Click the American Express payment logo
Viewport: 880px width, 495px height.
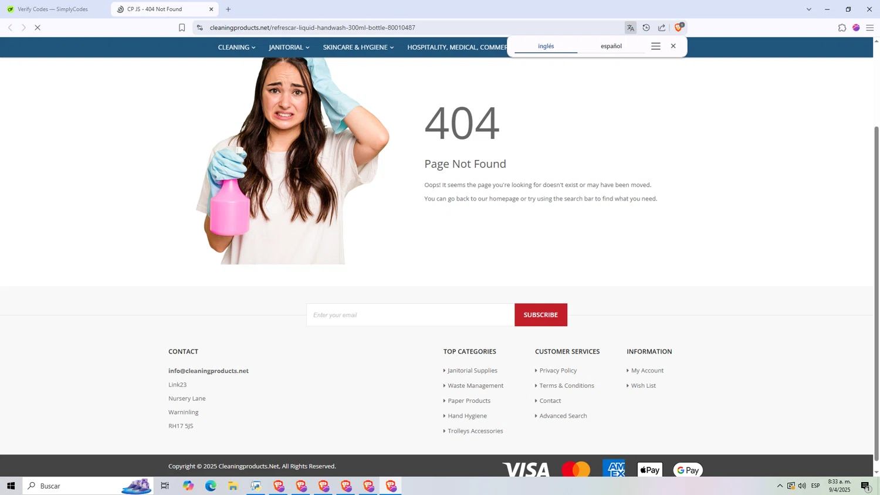point(614,469)
